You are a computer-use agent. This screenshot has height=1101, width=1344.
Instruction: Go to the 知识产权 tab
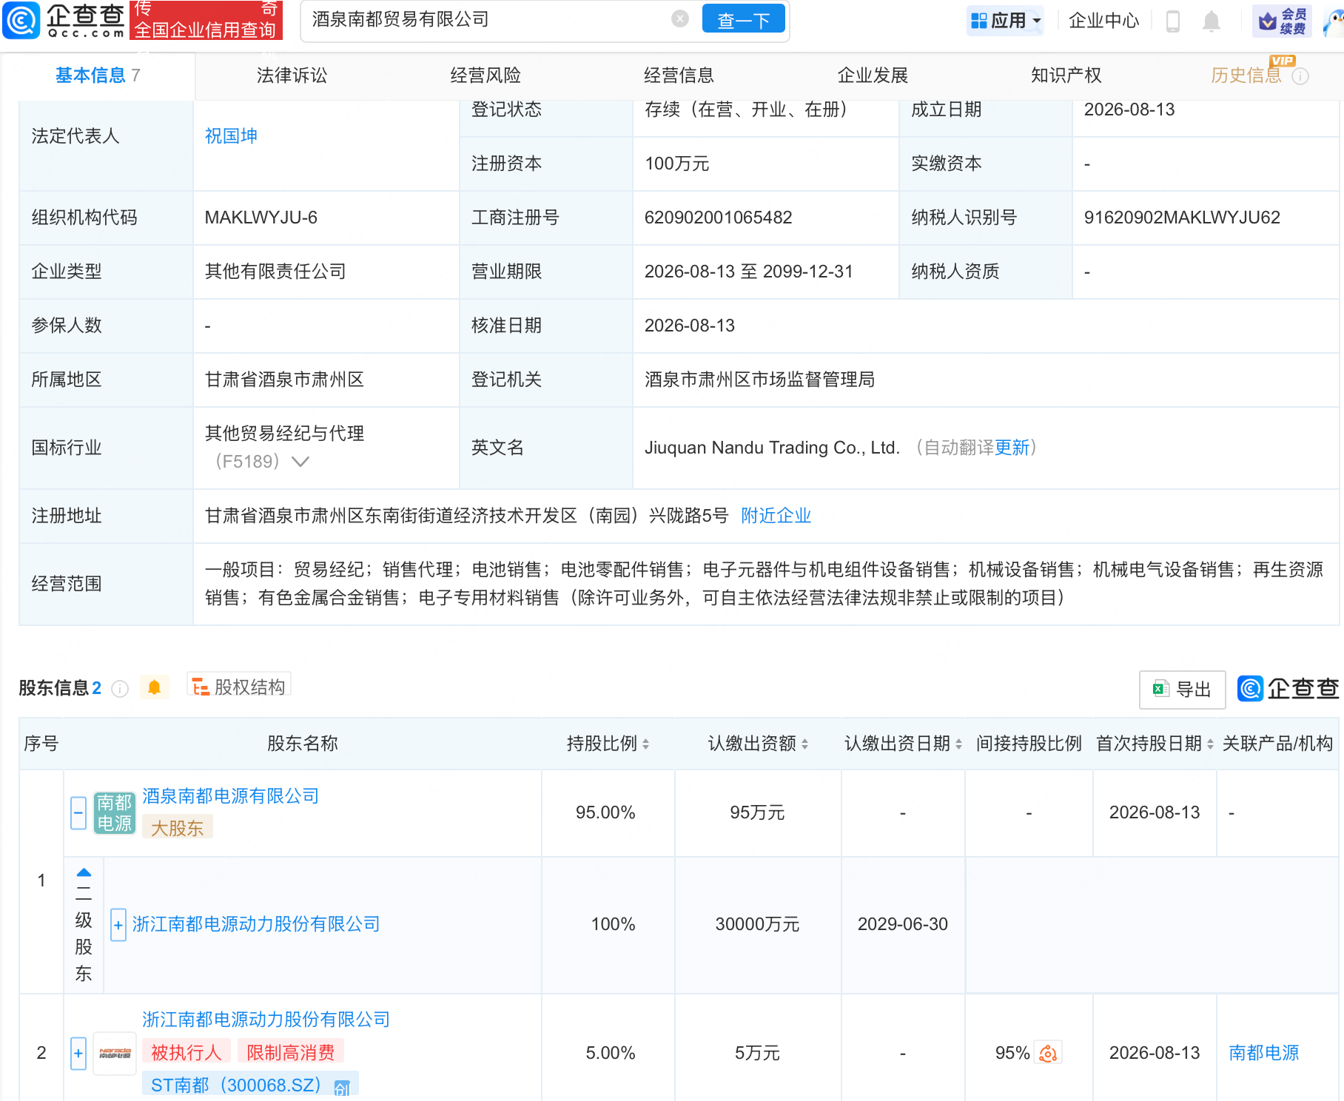(x=1066, y=75)
